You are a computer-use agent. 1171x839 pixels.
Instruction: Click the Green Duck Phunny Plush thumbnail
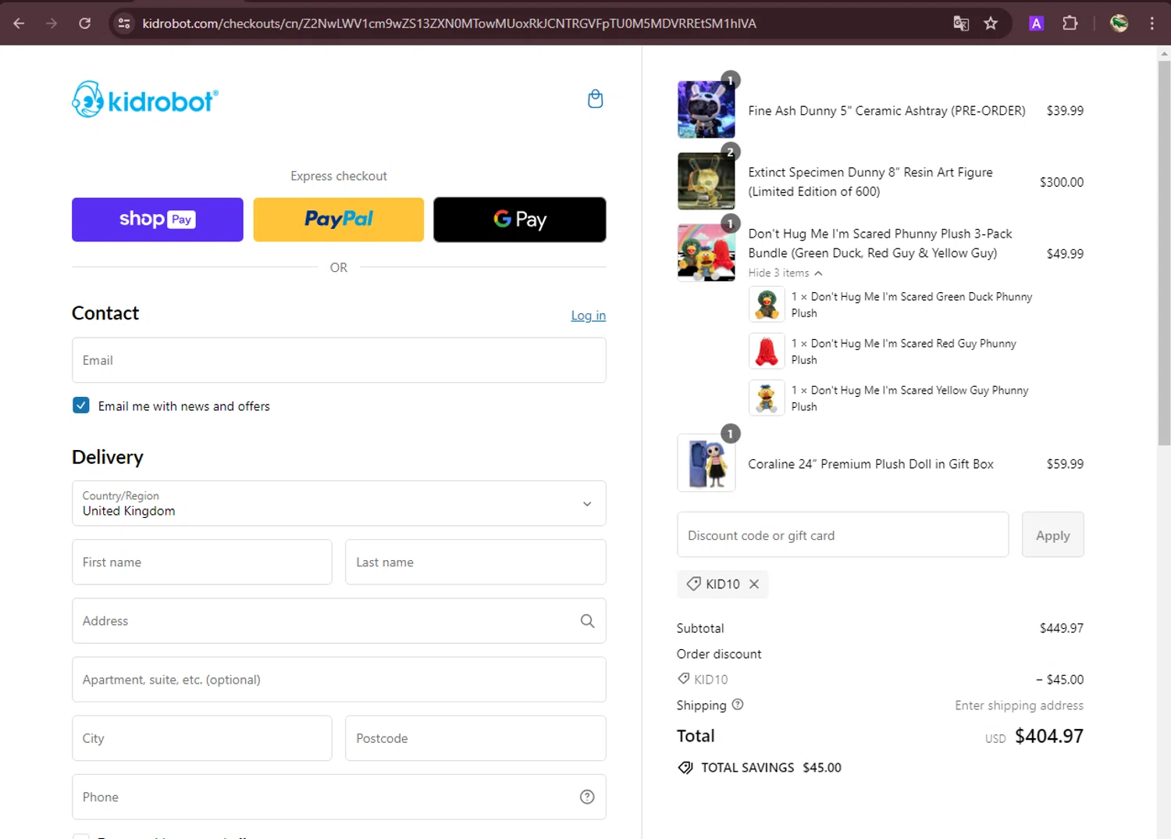767,305
